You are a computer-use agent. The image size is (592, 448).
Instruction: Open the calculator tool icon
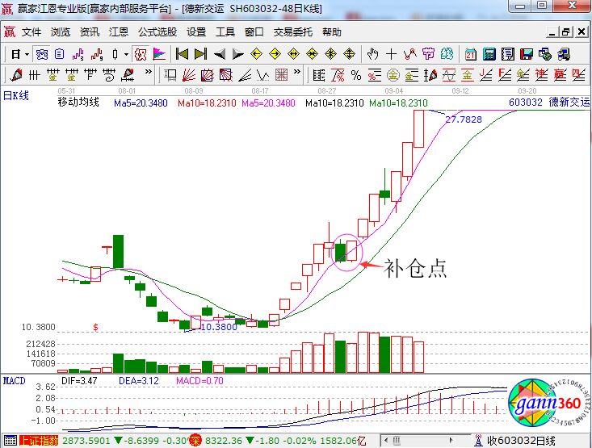click(x=489, y=54)
